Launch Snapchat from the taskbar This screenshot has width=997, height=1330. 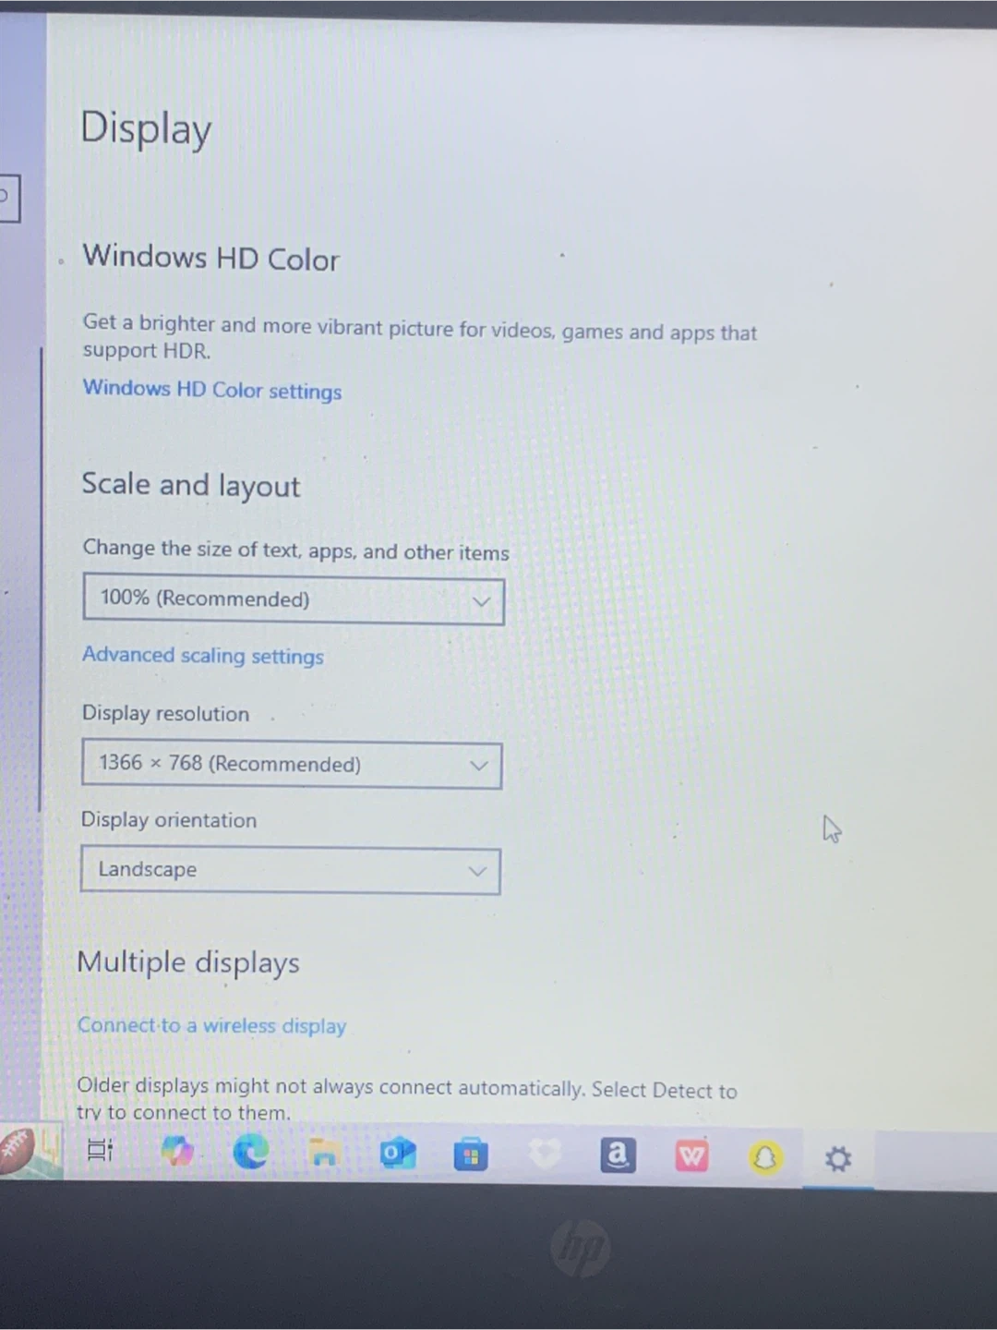pos(765,1157)
